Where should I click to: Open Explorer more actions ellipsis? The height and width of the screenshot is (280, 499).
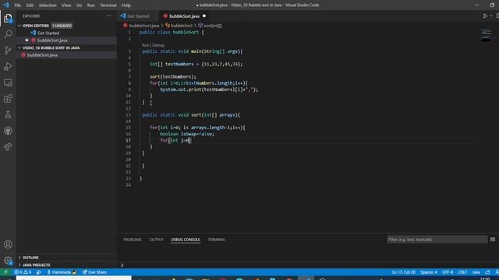109,16
